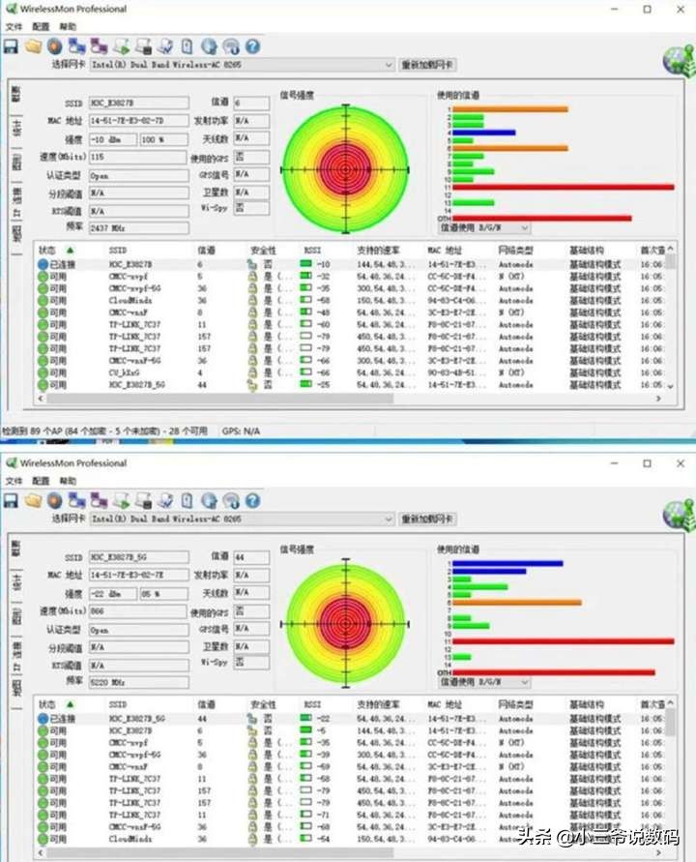
Task: Sort by MAC 地址 column header, lower window
Action: tap(445, 704)
